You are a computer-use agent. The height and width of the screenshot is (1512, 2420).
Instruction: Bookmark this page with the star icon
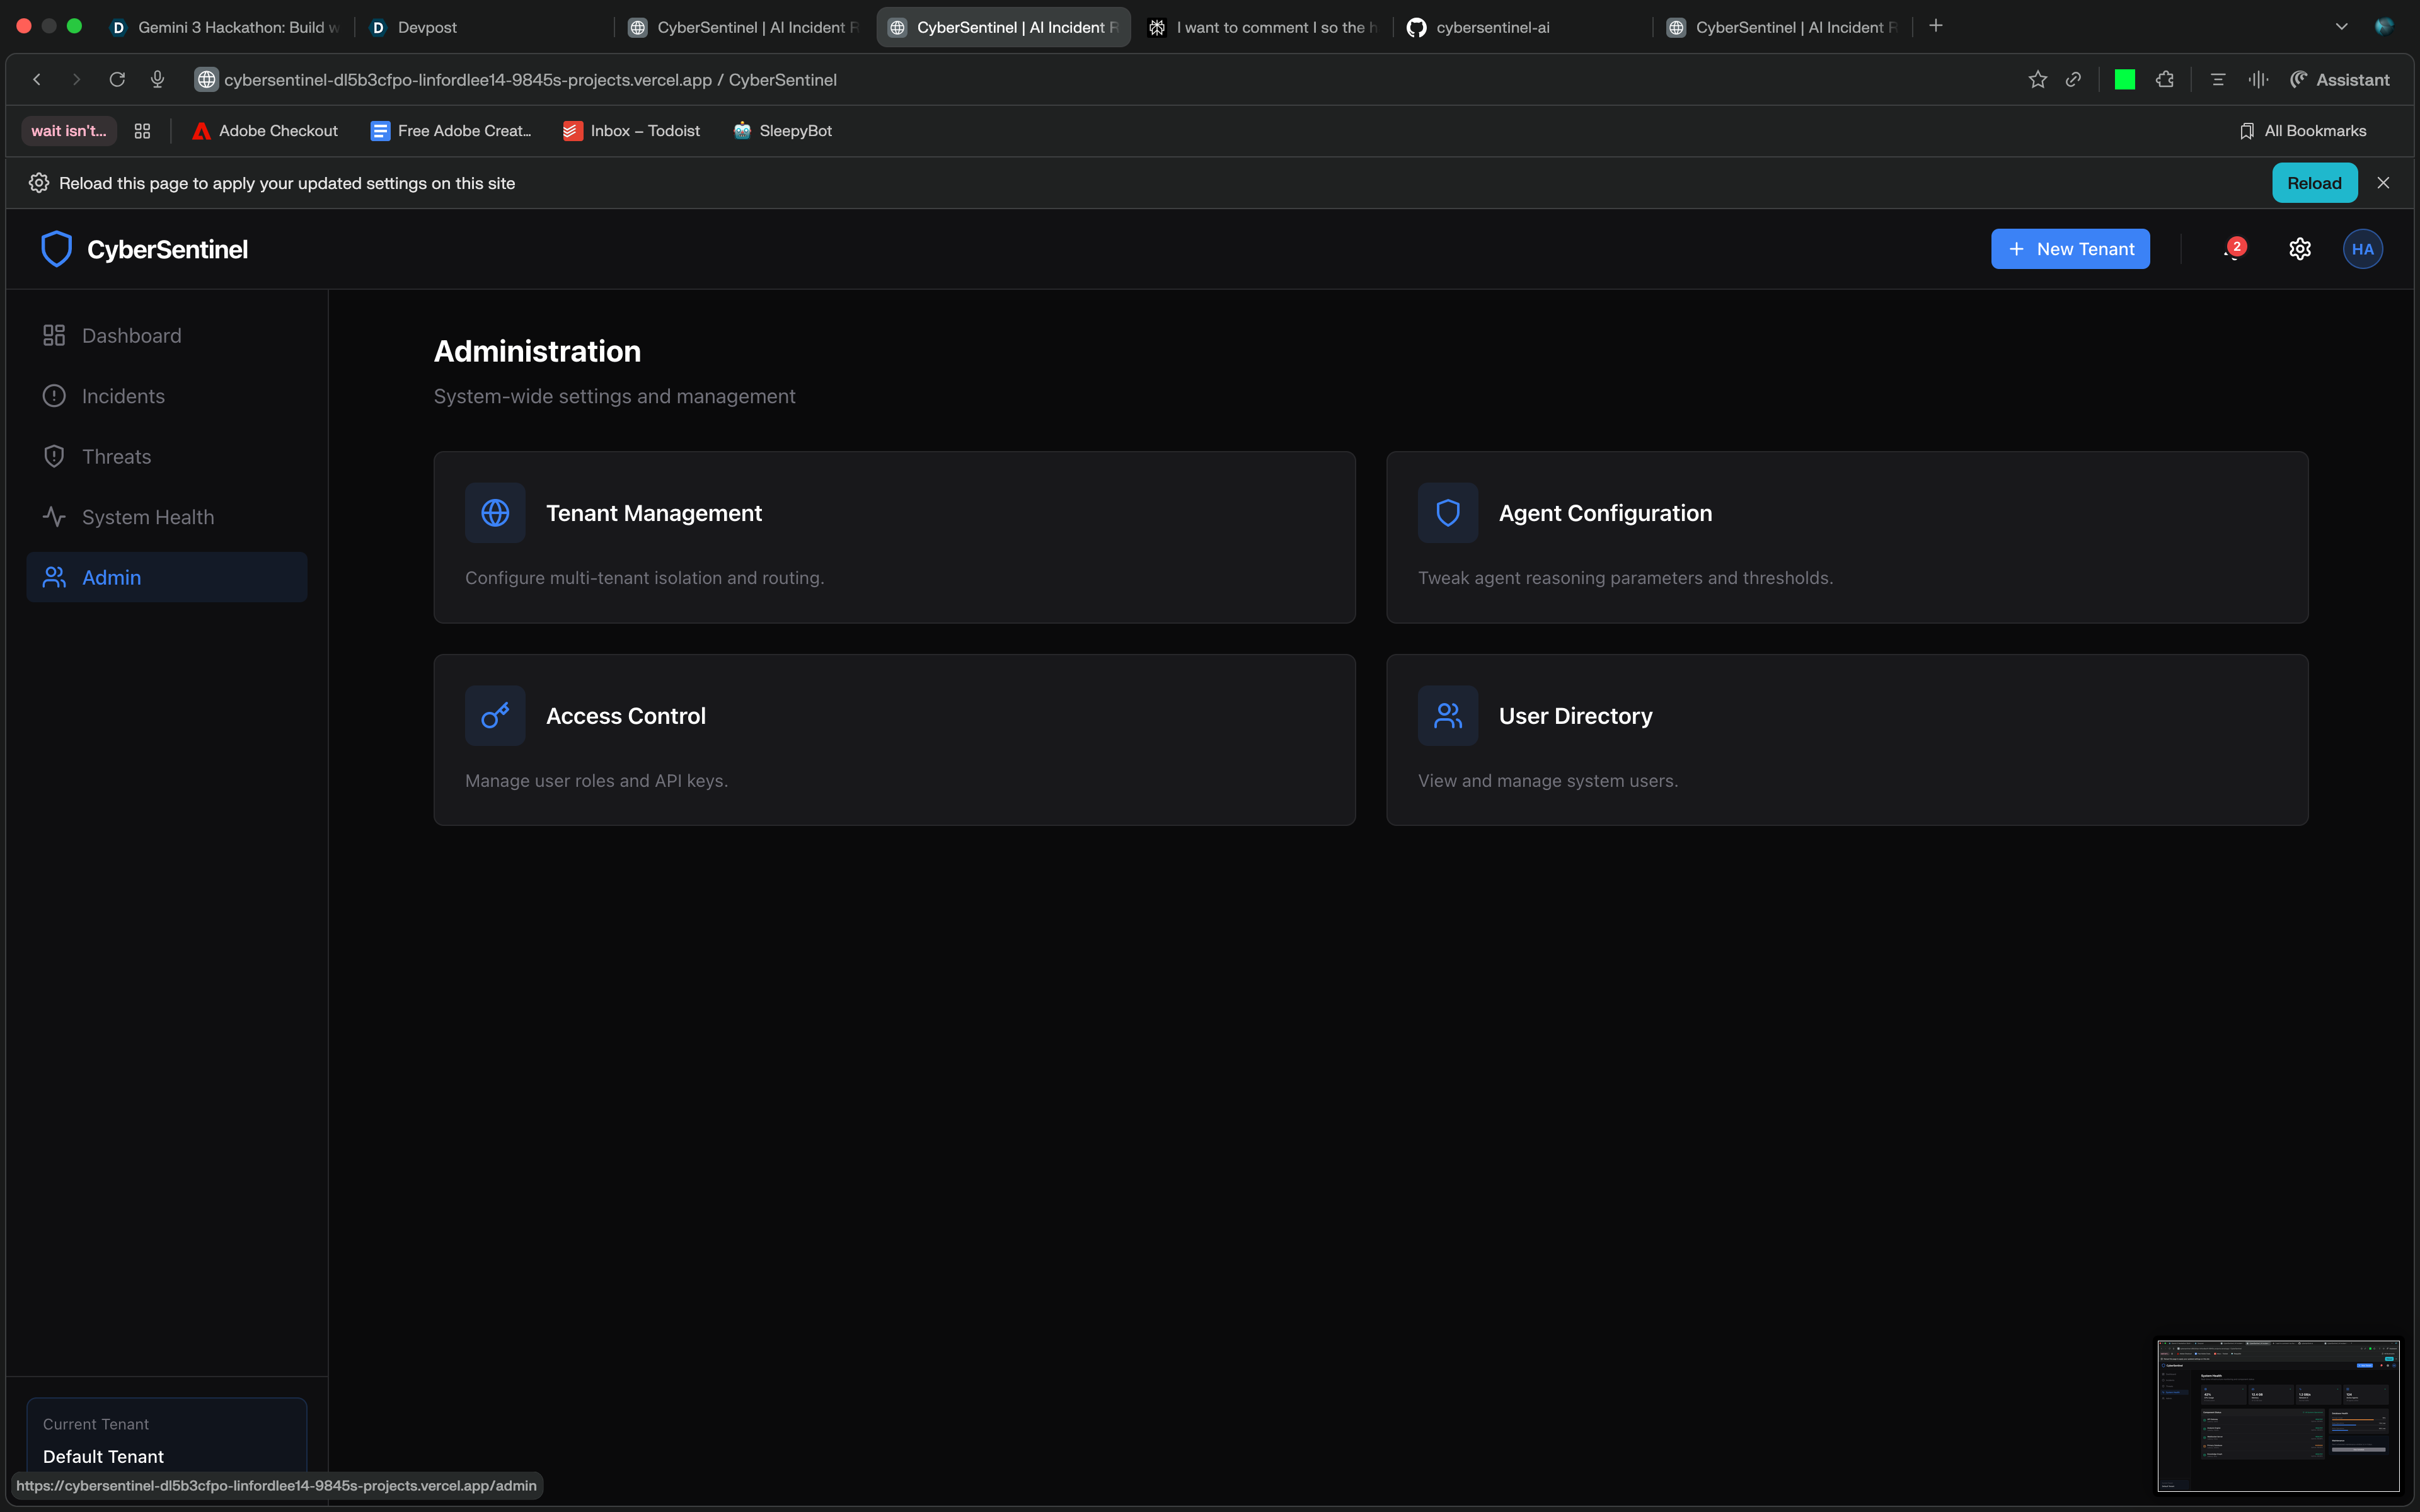pyautogui.click(x=2037, y=80)
